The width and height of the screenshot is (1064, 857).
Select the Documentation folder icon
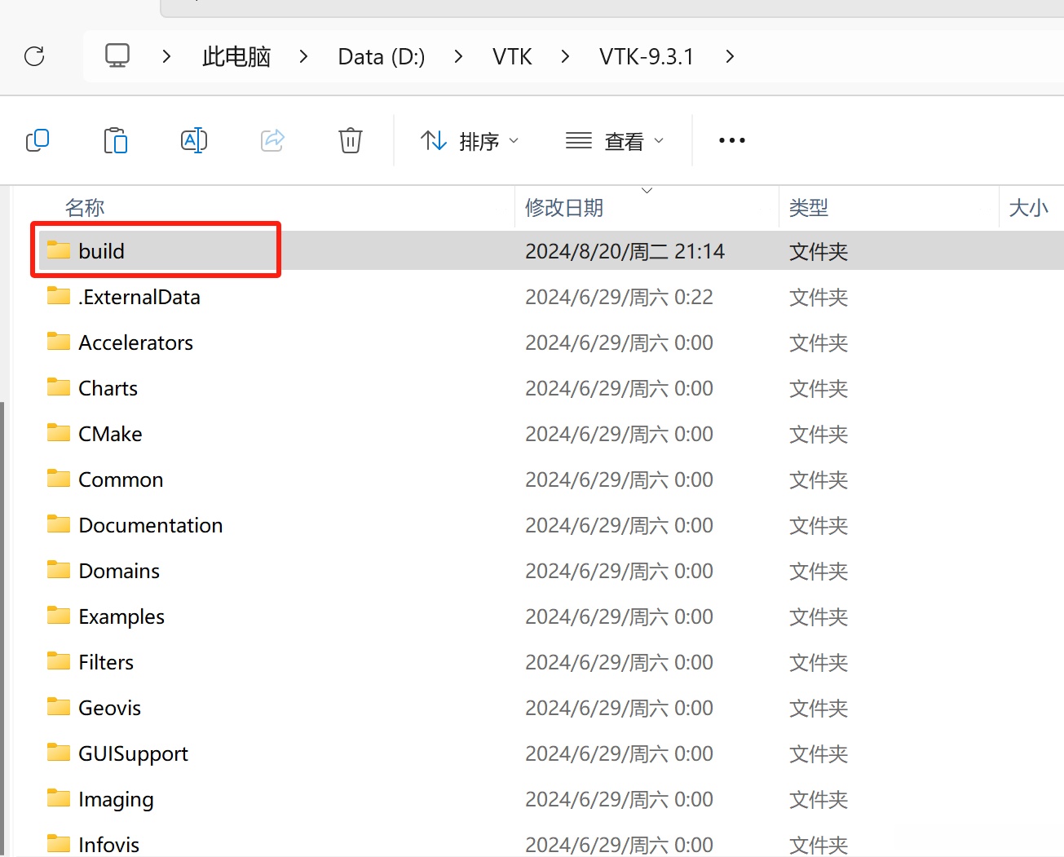(59, 524)
